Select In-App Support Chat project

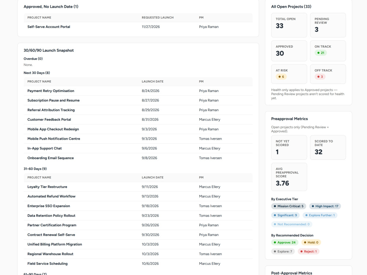[44, 148]
